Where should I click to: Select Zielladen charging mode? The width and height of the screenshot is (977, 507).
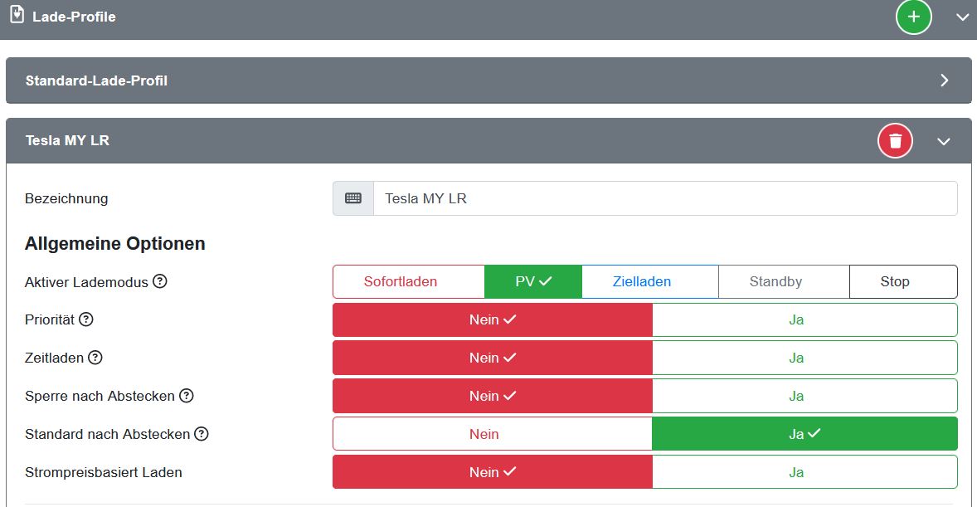650,282
